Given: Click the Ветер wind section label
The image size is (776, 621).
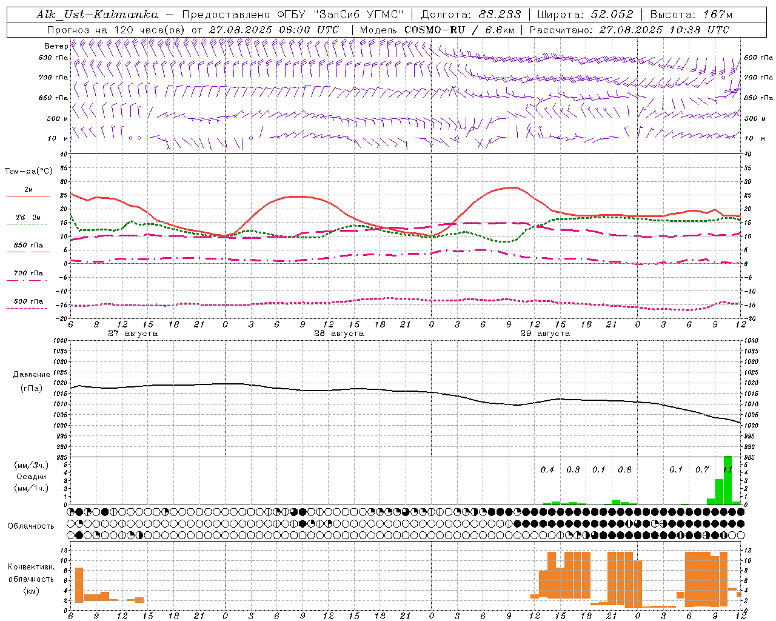Looking at the screenshot, I should coord(56,46).
